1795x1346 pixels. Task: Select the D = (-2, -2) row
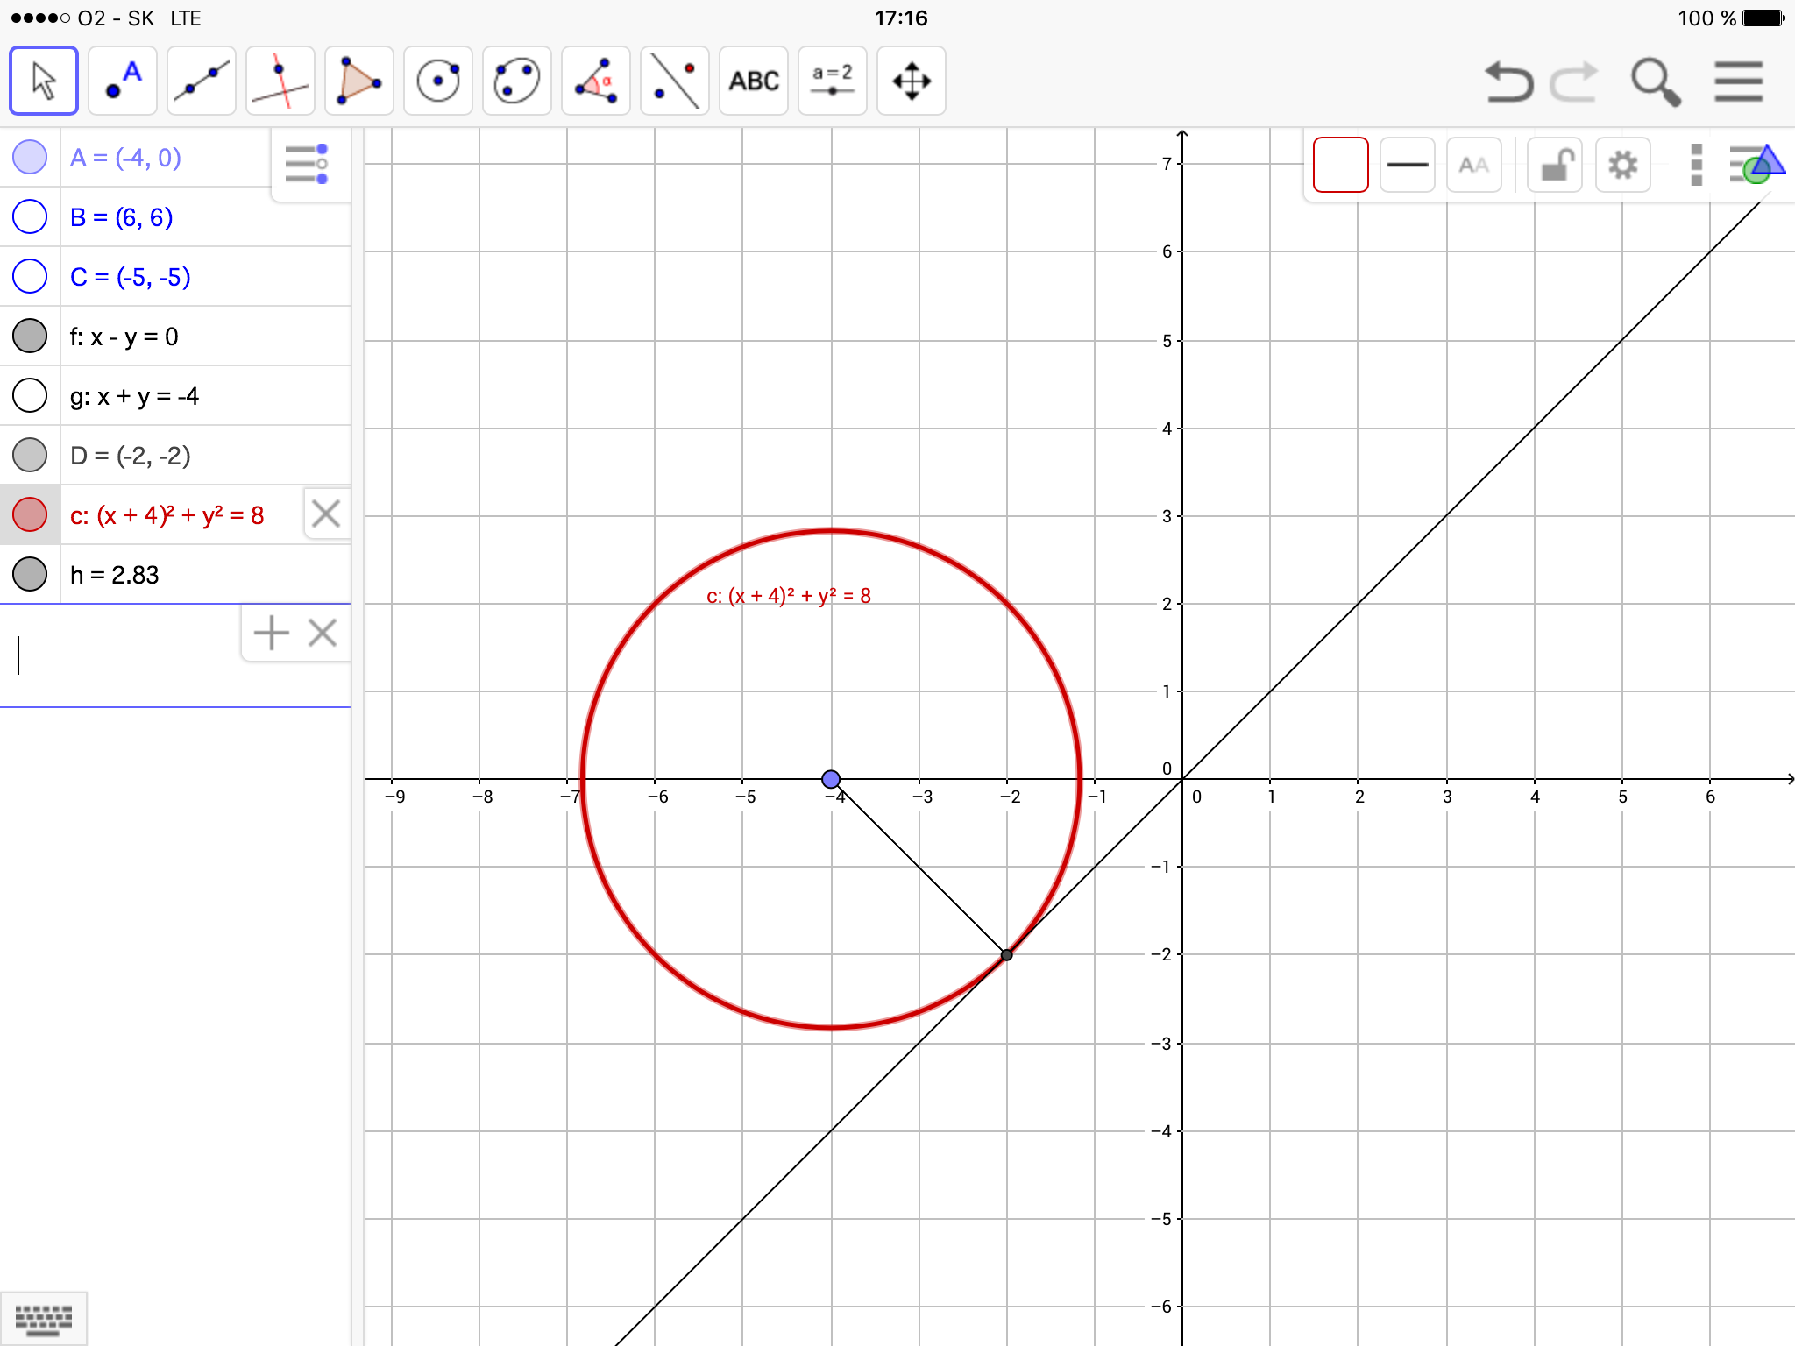click(175, 456)
